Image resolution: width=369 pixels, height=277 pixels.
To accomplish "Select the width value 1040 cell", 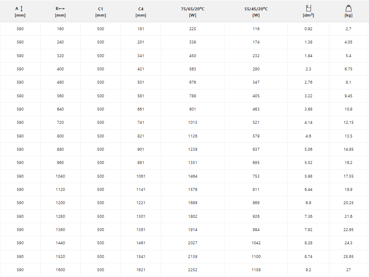I will (x=60, y=176).
